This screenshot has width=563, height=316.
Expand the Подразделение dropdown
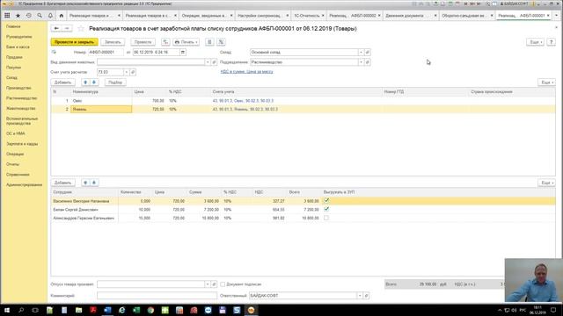coord(361,62)
